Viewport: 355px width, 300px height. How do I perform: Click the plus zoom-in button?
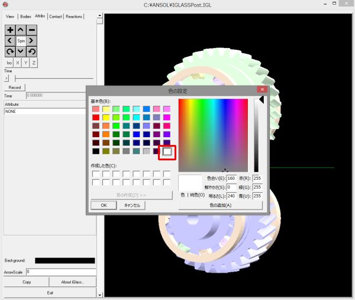coord(10,30)
